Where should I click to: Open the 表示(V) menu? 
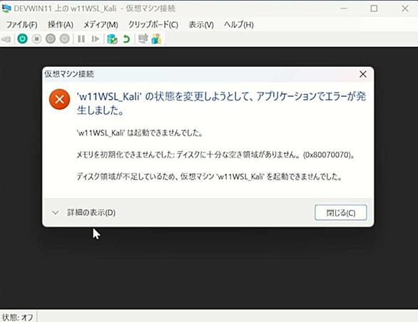(201, 25)
